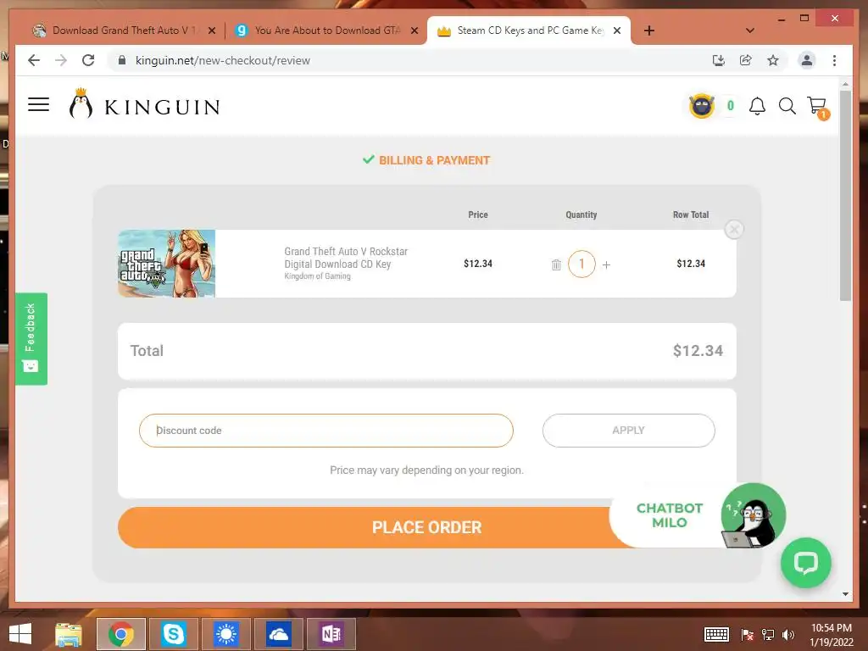The height and width of the screenshot is (651, 868).
Task: Open the notifications bell
Action: click(x=757, y=106)
